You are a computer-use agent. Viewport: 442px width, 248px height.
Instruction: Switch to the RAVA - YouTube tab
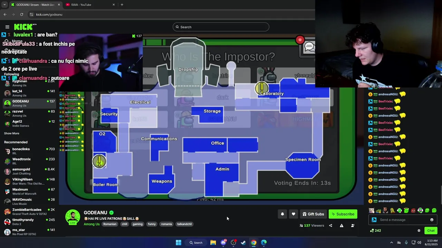click(90, 4)
